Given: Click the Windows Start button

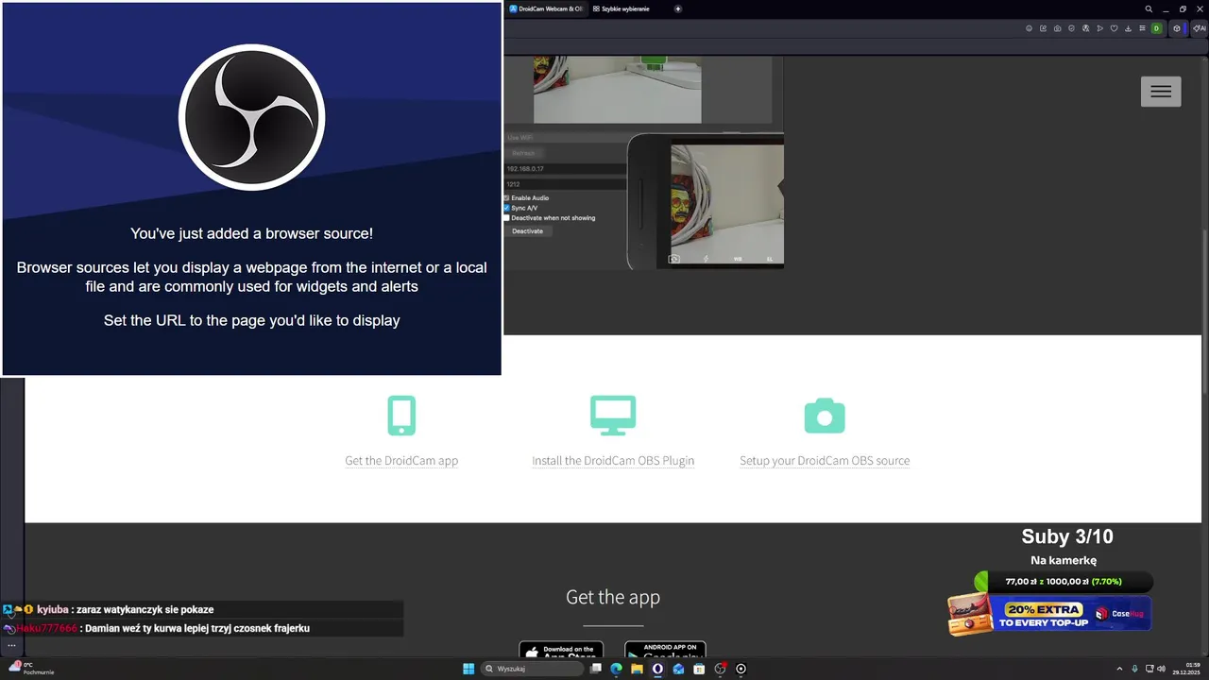Looking at the screenshot, I should pyautogui.click(x=468, y=669).
